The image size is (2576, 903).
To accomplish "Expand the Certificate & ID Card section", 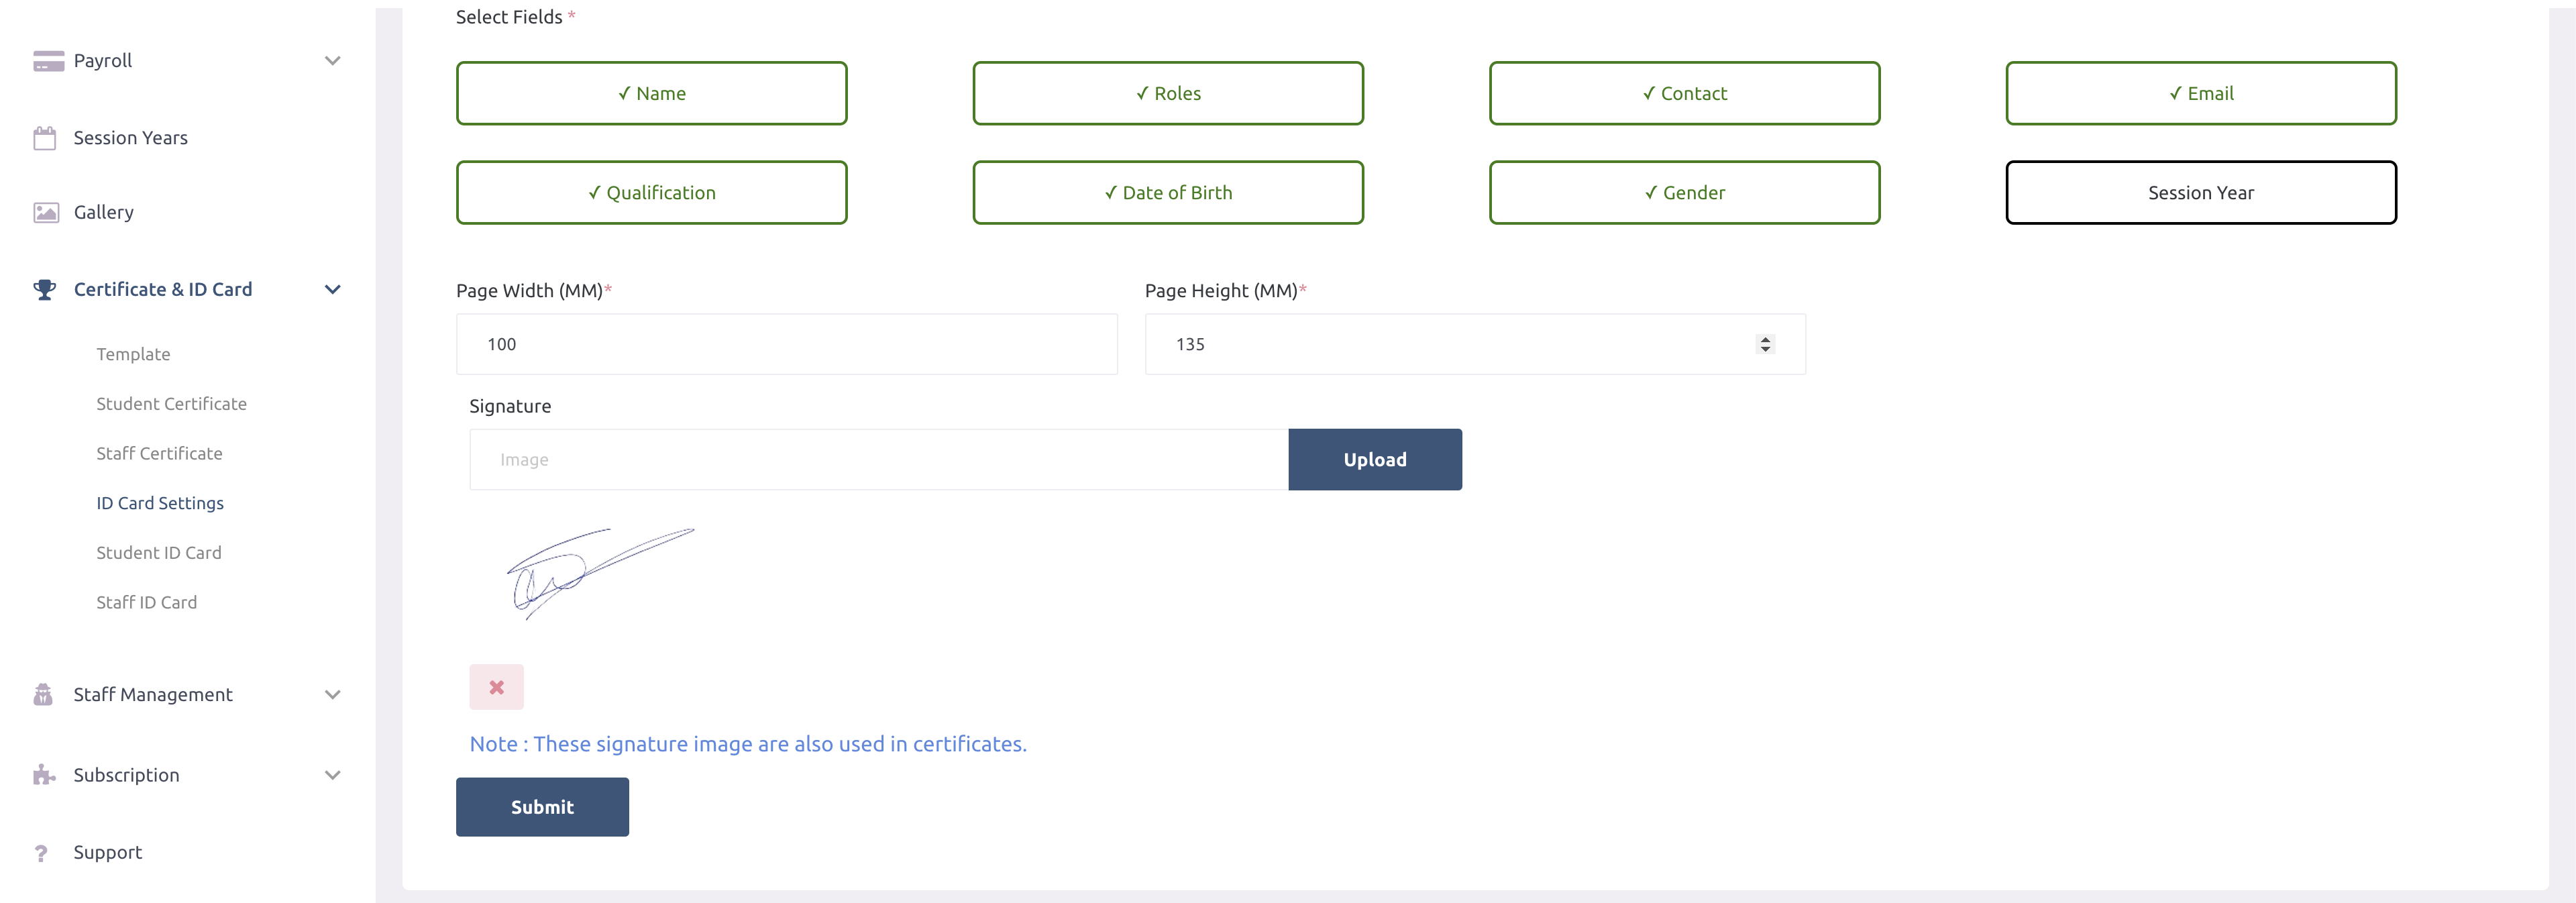I will point(186,289).
